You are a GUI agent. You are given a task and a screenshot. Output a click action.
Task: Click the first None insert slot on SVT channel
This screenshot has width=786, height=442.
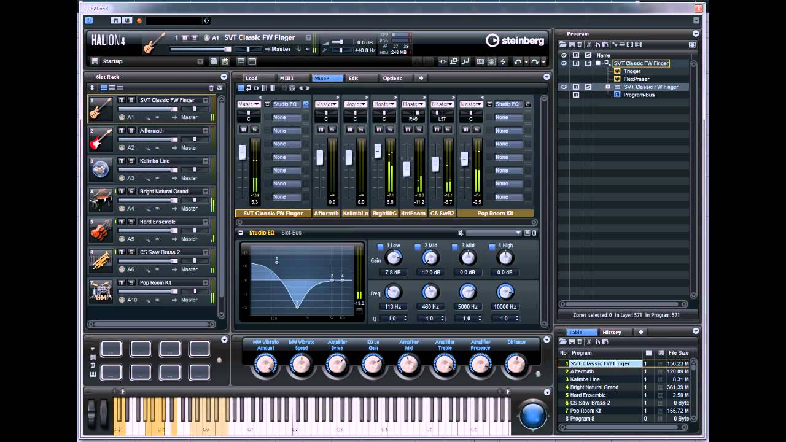click(x=287, y=117)
